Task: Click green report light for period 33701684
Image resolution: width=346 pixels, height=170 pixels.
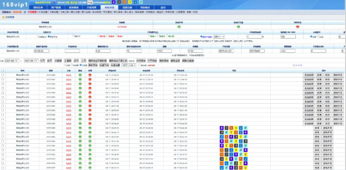Action: tap(80, 93)
